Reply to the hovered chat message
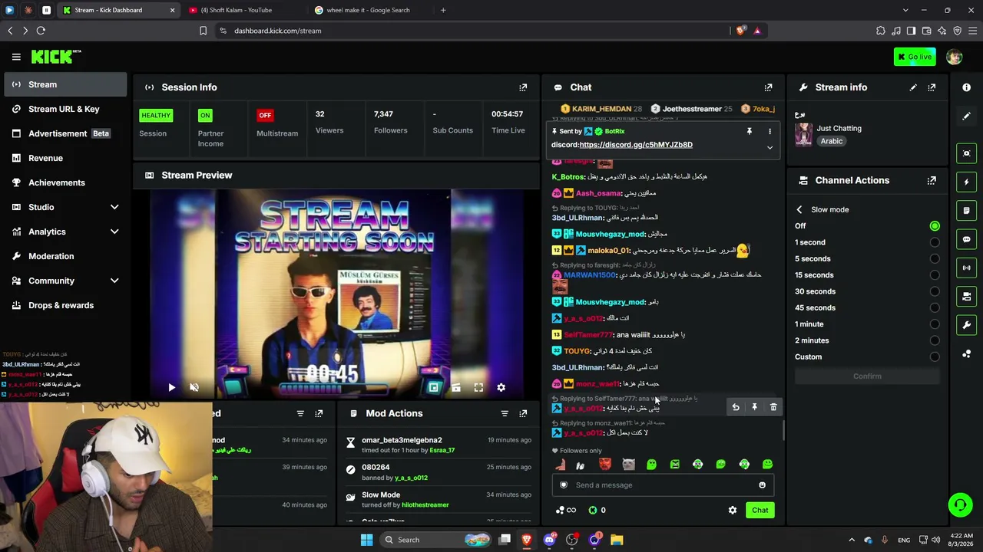 pyautogui.click(x=736, y=407)
